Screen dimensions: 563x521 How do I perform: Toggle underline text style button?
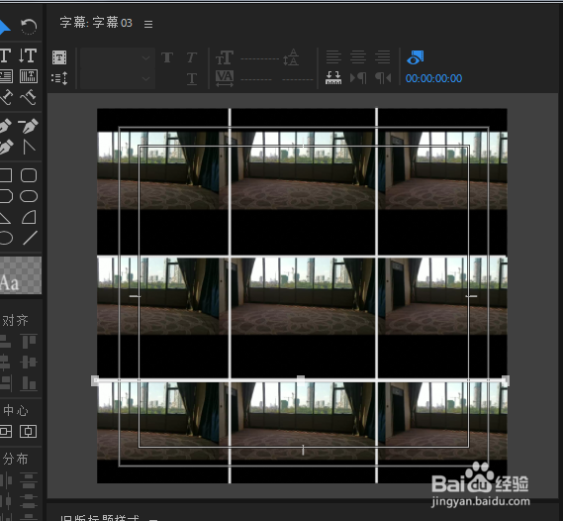tap(192, 78)
